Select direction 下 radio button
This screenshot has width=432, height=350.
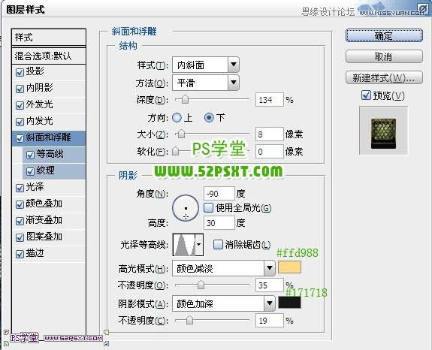pyautogui.click(x=209, y=118)
